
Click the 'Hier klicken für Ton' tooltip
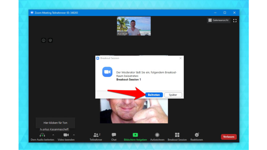(x=55, y=123)
